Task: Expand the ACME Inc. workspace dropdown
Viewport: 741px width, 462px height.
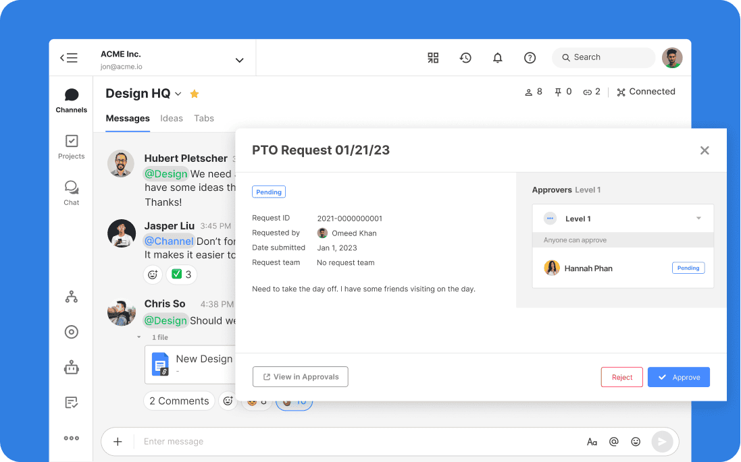Action: 239,60
